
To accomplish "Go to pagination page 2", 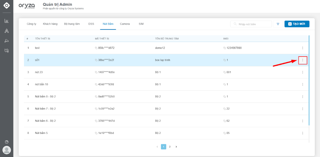I will click(170, 147).
